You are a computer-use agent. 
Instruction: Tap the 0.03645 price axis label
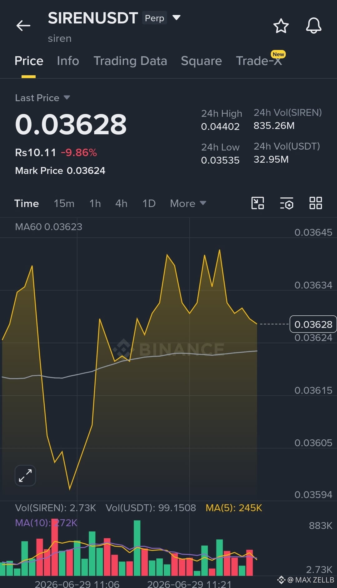click(x=313, y=232)
